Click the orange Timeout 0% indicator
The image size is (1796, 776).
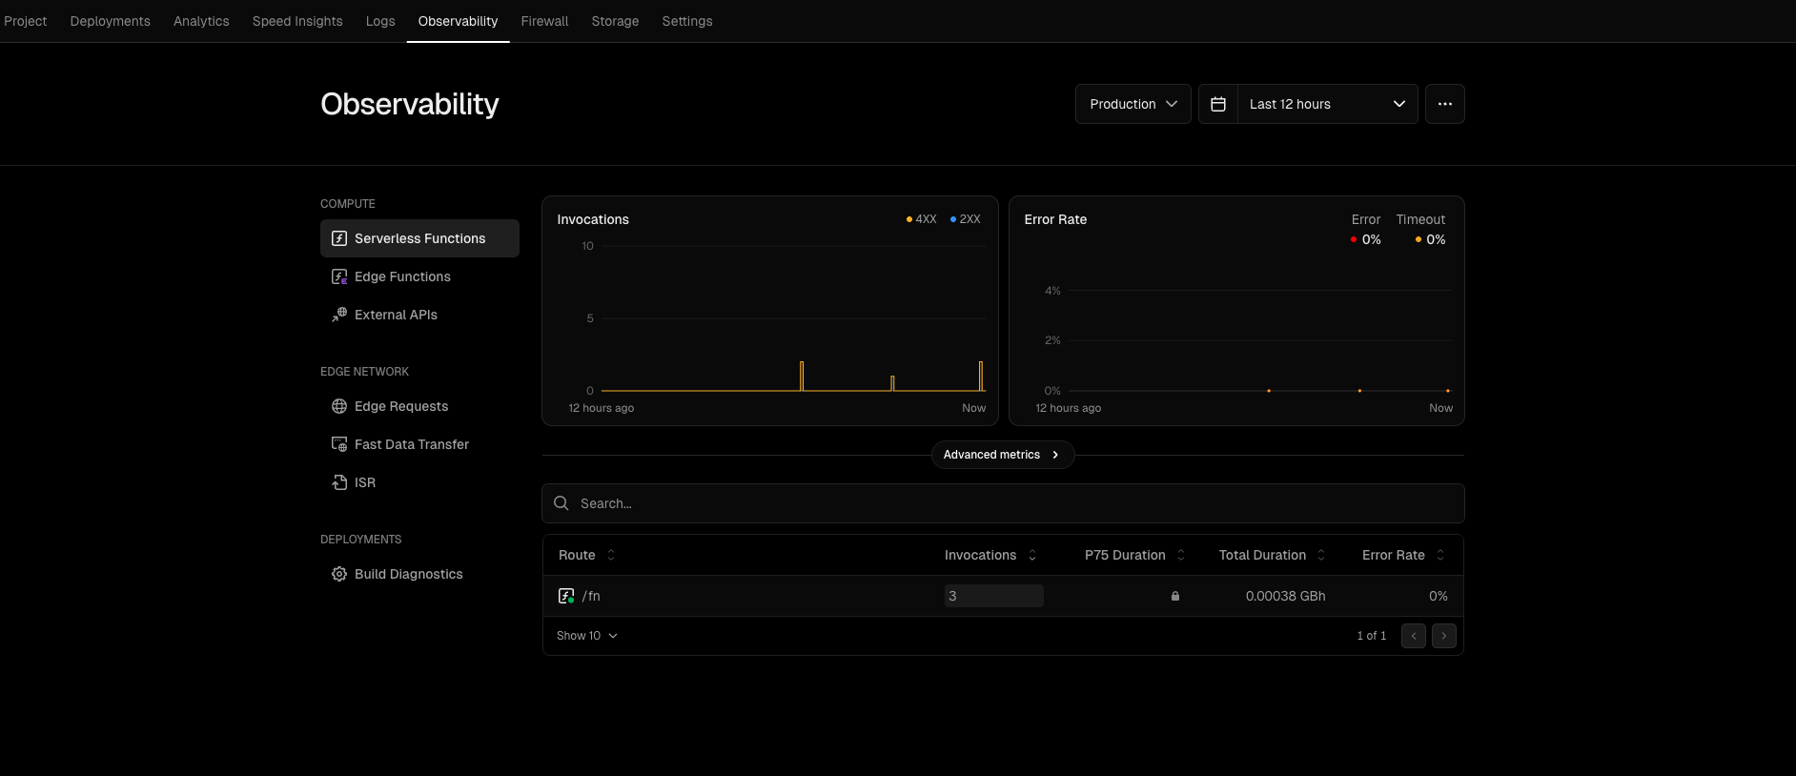coord(1431,239)
